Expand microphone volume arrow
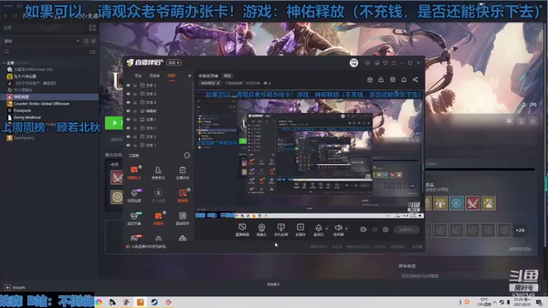The height and width of the screenshot is (308, 548). (x=327, y=229)
